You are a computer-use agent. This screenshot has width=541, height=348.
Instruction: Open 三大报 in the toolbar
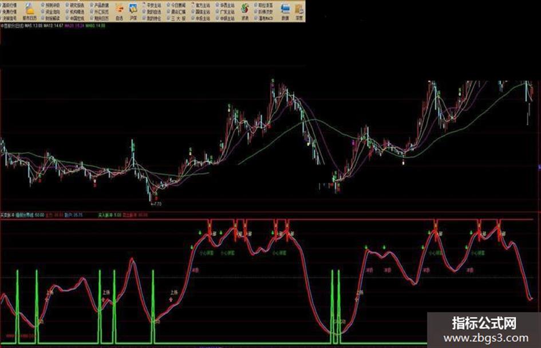coord(176,18)
